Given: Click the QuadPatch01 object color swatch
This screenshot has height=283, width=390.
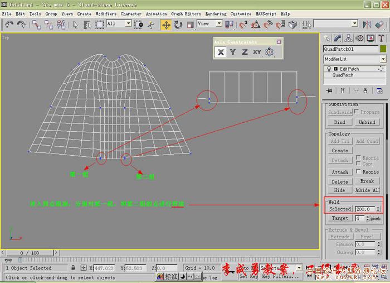Looking at the screenshot, I should (x=383, y=49).
